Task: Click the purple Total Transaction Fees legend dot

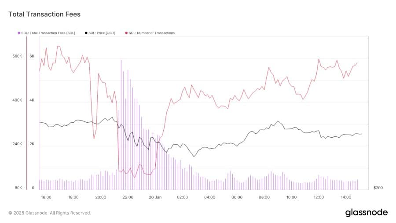Action: [x=19, y=33]
